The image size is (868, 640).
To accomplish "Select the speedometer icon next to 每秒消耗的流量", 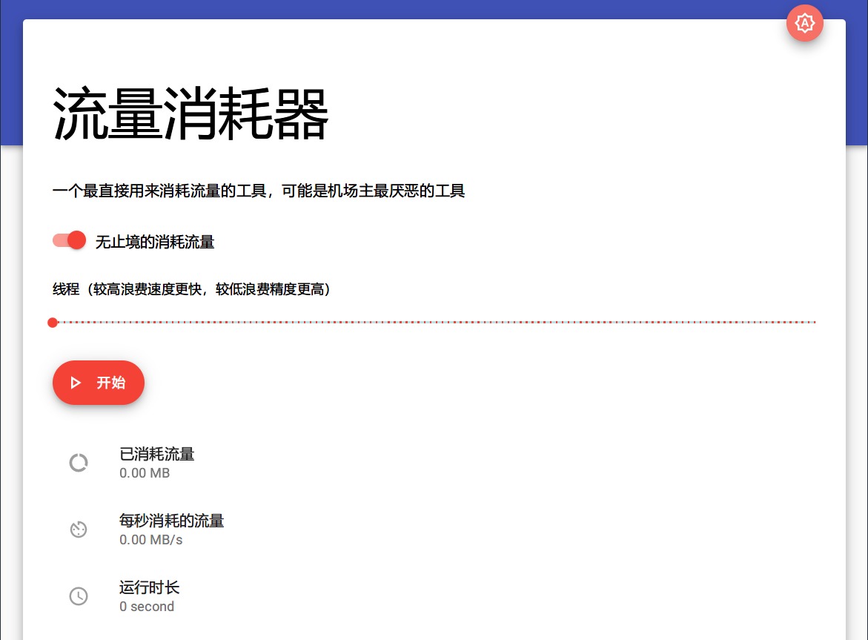I will coord(79,529).
